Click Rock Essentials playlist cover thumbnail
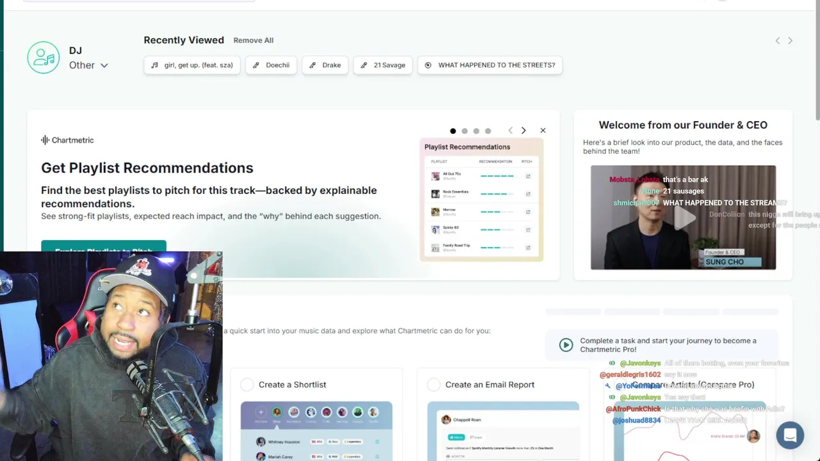 pos(436,194)
